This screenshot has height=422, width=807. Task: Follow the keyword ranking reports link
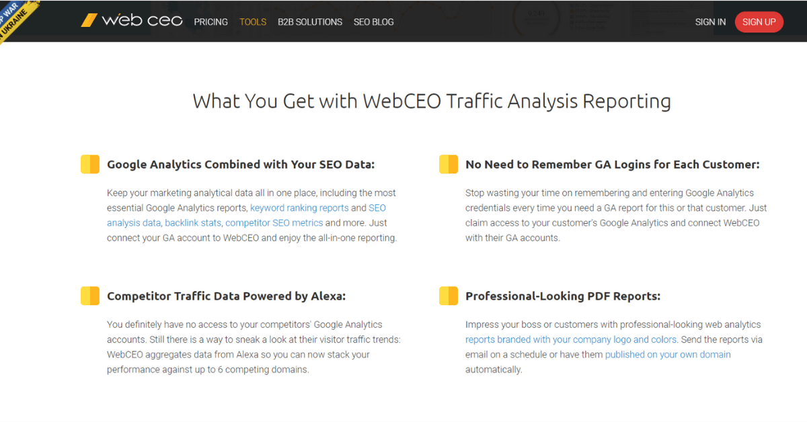pyautogui.click(x=299, y=208)
